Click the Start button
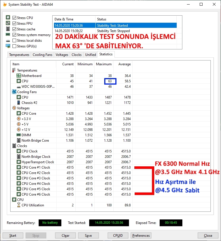 [x=13, y=236]
